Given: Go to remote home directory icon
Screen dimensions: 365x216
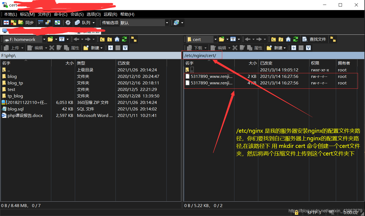Looking at the screenshot, I should tap(288, 39).
